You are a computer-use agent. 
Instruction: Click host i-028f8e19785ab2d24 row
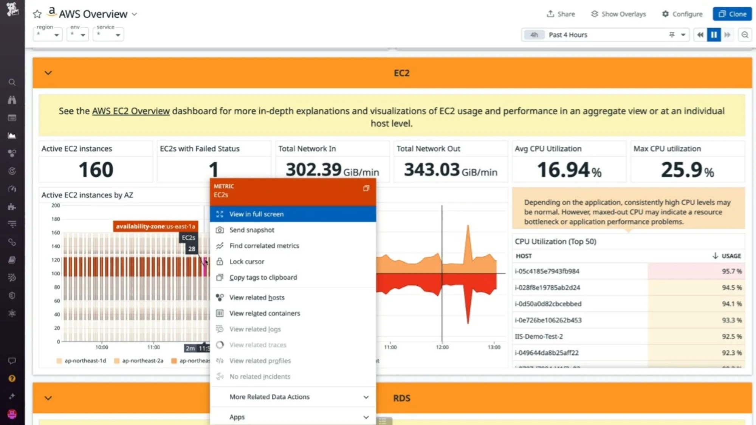(x=628, y=288)
